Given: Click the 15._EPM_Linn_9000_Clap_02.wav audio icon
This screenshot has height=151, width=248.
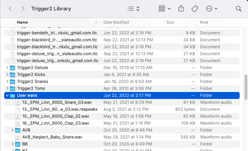Looking at the screenshot, I should click(x=18, y=116).
